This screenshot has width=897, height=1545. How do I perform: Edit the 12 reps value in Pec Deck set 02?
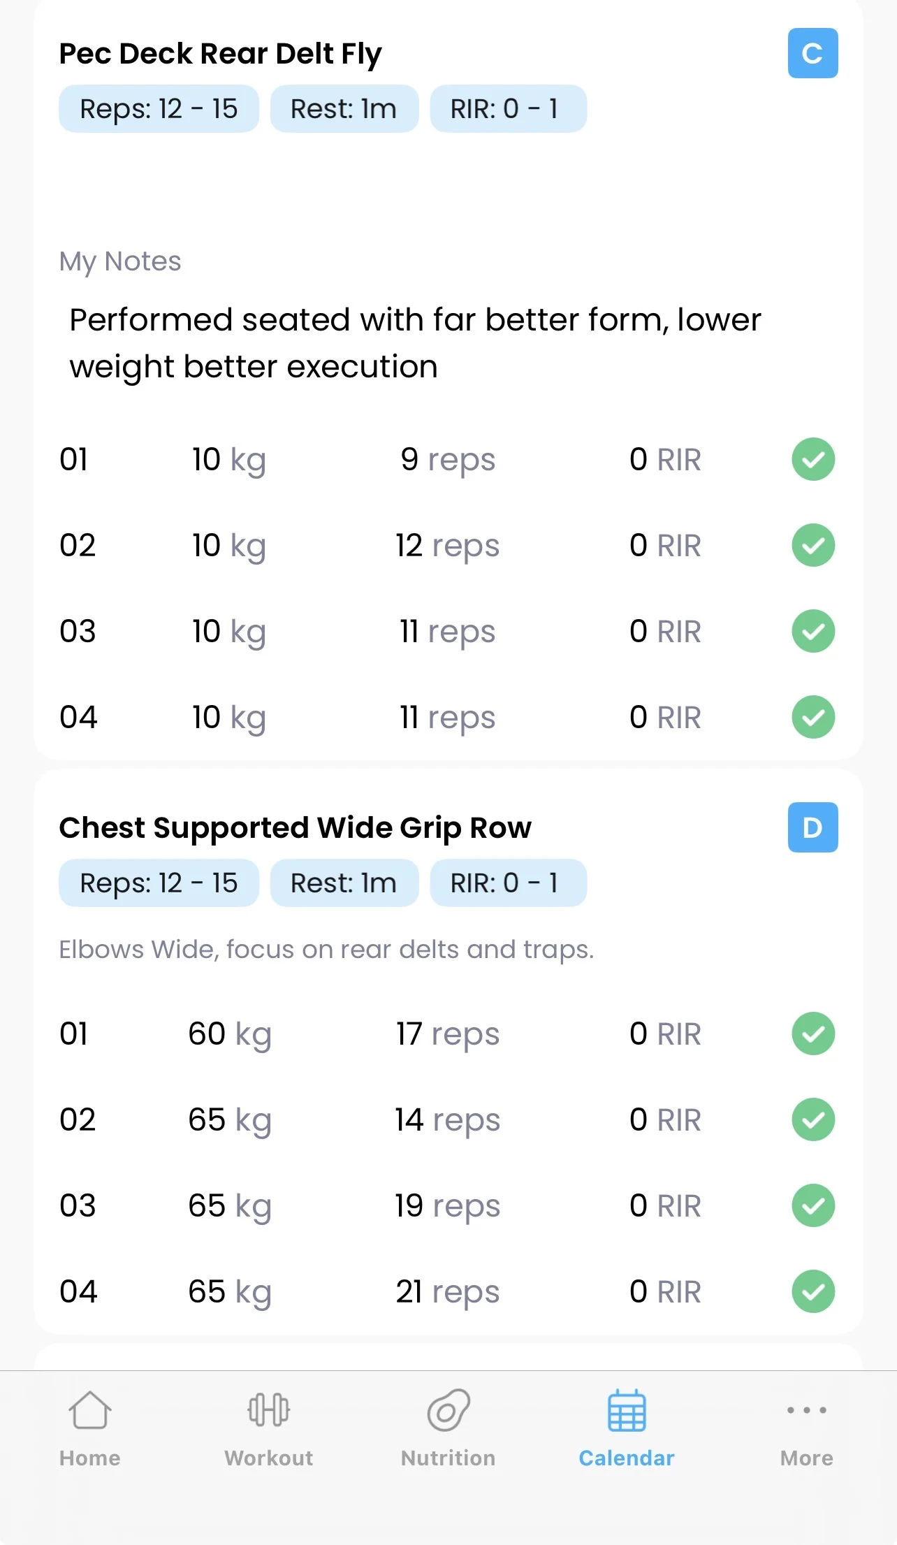(x=447, y=546)
